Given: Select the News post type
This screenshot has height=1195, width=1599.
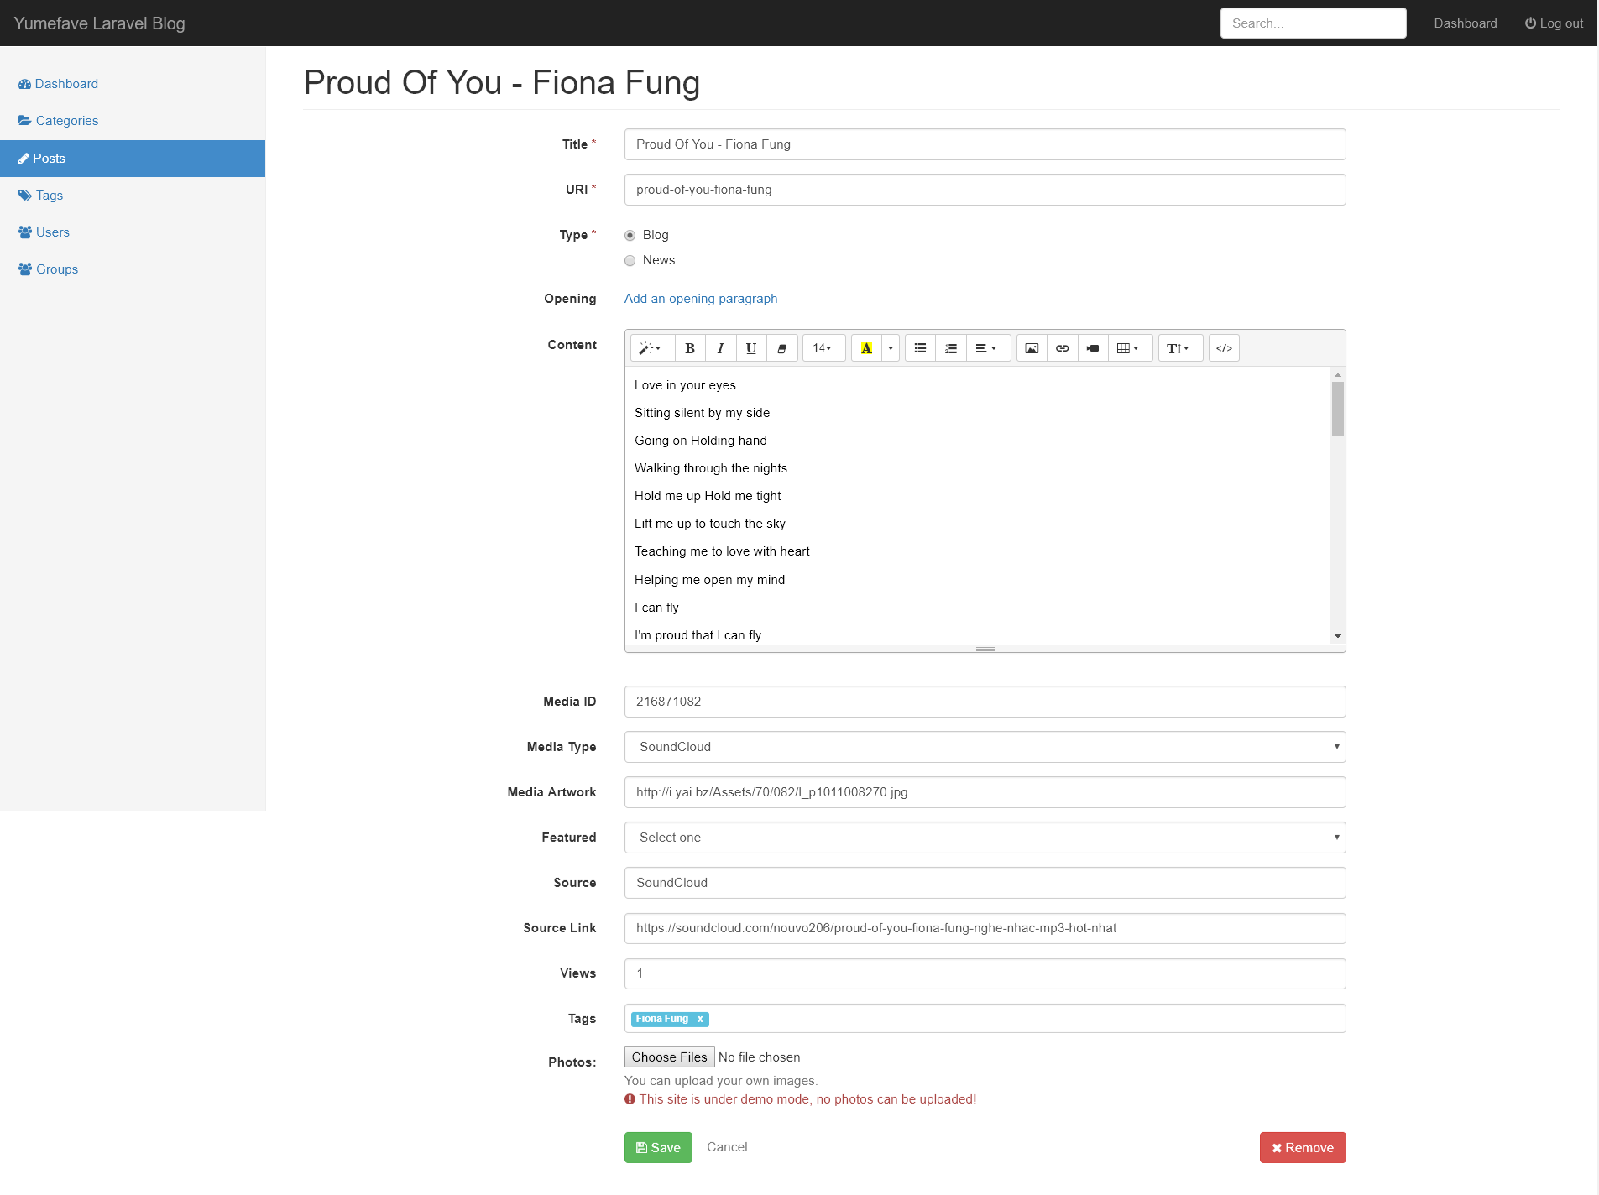Looking at the screenshot, I should click(x=630, y=260).
